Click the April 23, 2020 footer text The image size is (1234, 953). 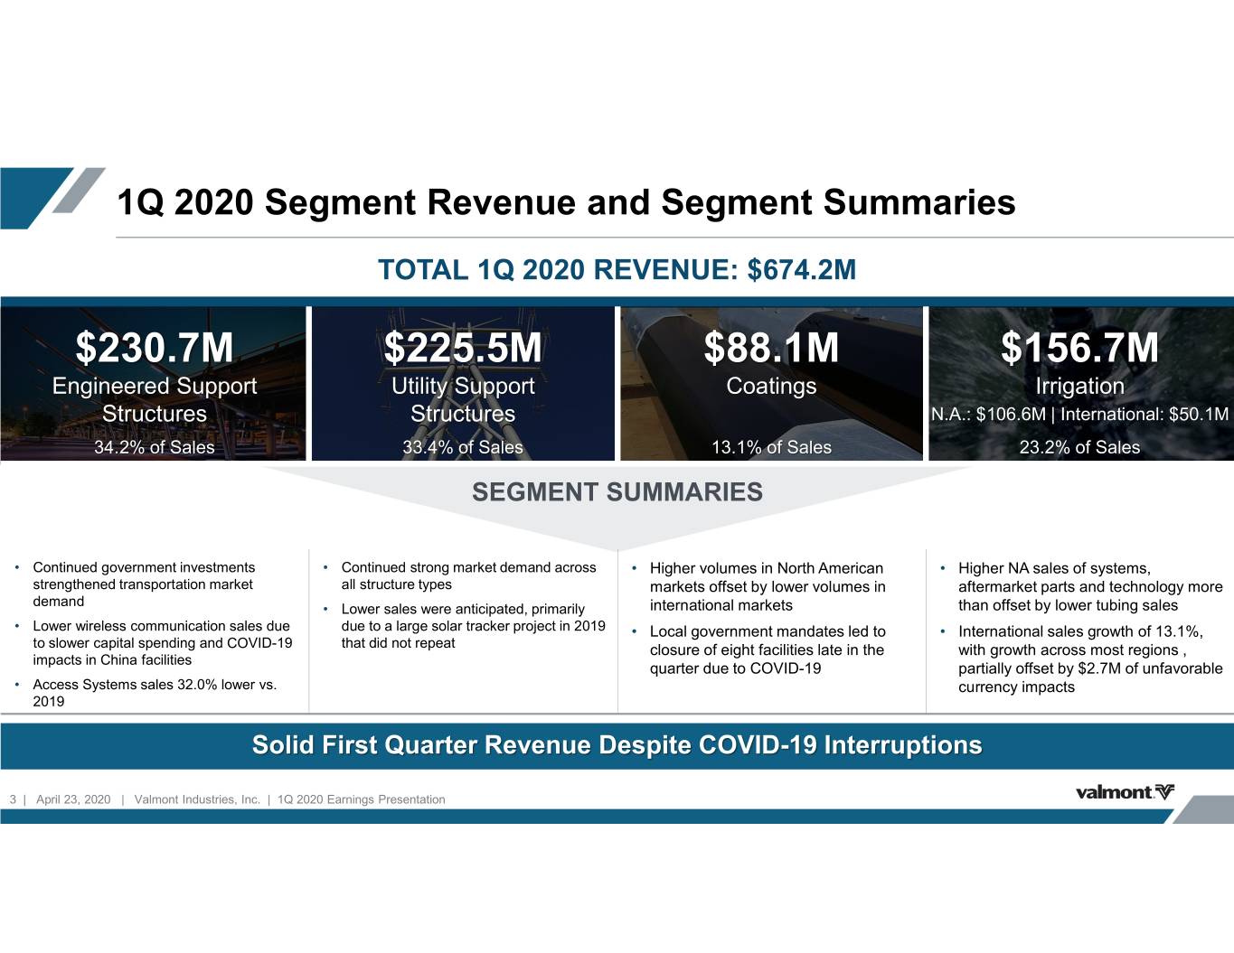[x=73, y=799]
